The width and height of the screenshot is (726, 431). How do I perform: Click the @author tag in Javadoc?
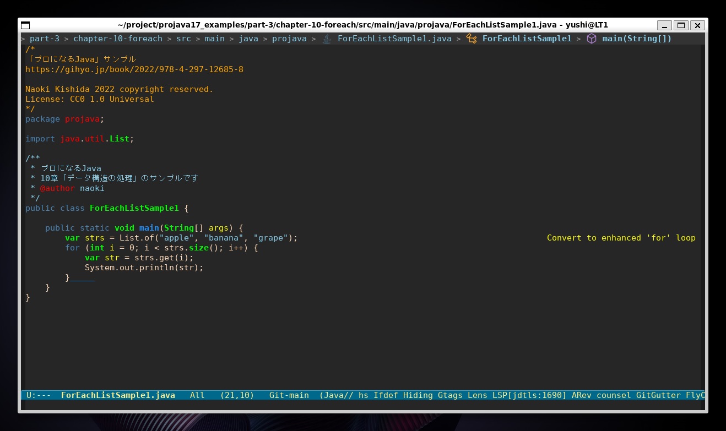(57, 188)
